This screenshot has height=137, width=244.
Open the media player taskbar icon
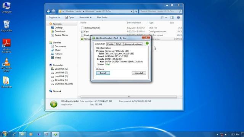tap(31, 134)
